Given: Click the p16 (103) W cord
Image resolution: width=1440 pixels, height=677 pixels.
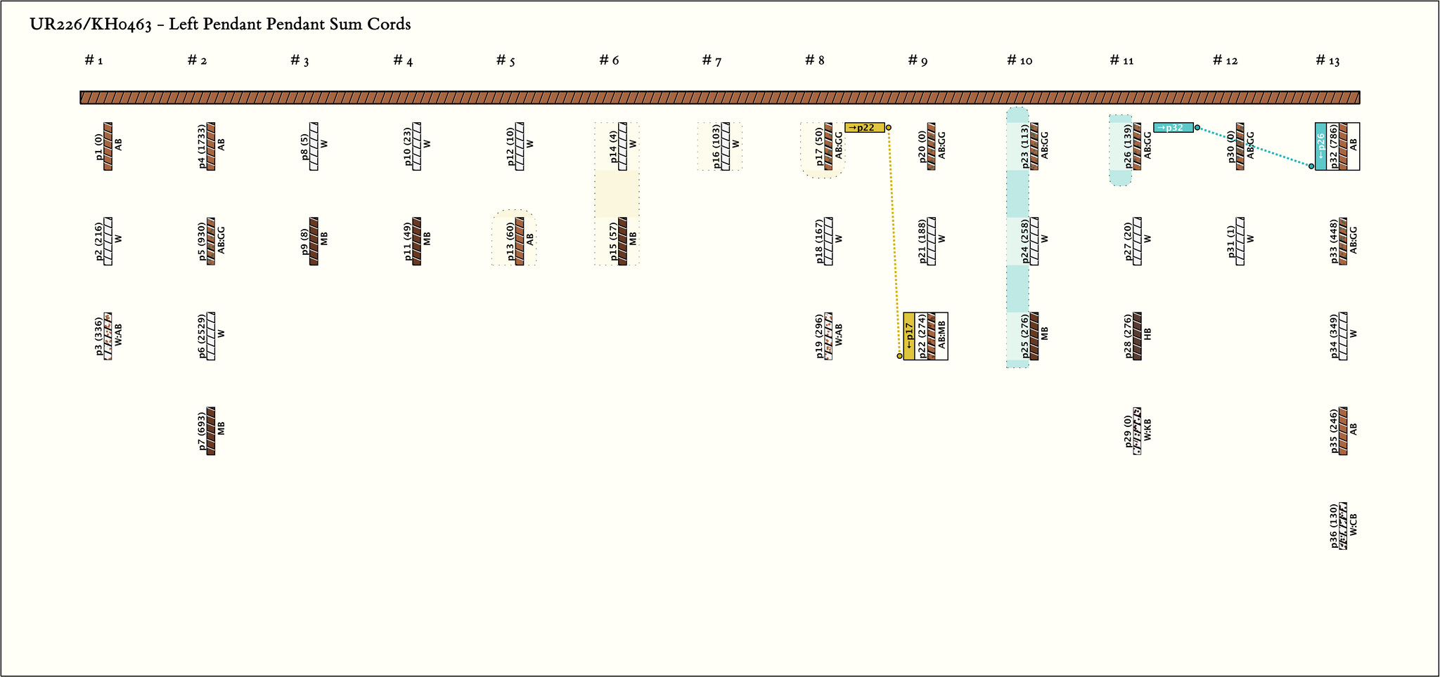Looking at the screenshot, I should 726,147.
